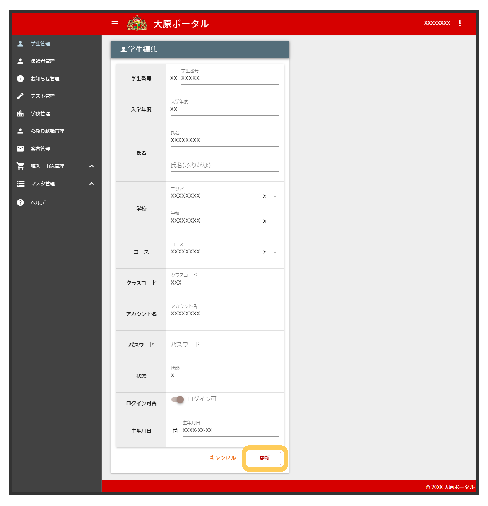This screenshot has width=488, height=506.
Task: Collapse the 購入・申込管理 chevron
Action: (x=92, y=166)
